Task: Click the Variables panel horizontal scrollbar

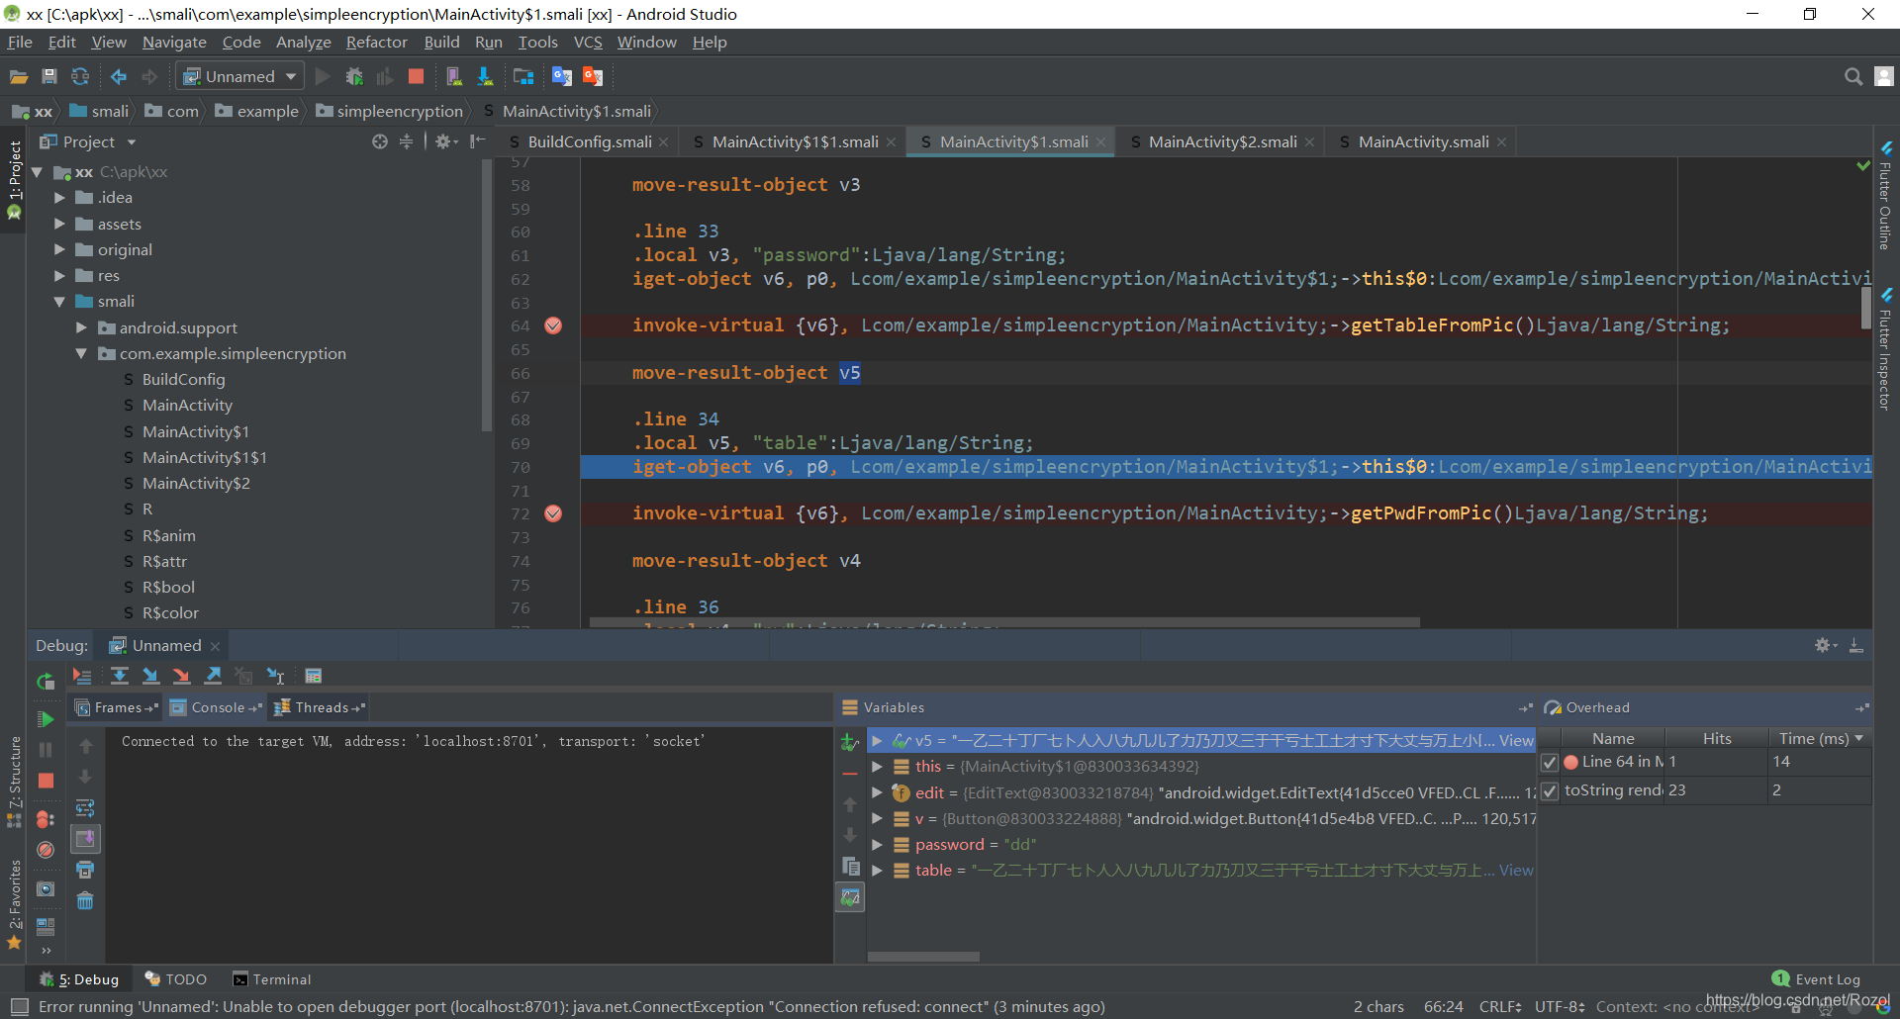Action: coord(923,957)
